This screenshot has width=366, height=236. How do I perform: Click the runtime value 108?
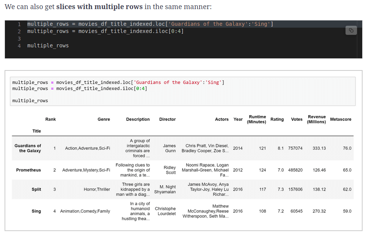(262, 211)
